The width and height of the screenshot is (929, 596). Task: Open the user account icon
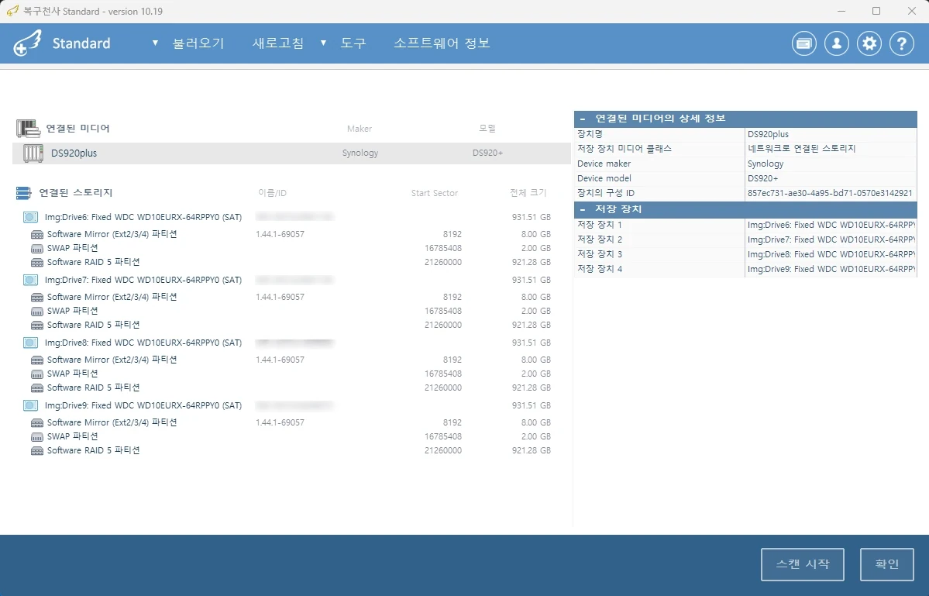[837, 43]
